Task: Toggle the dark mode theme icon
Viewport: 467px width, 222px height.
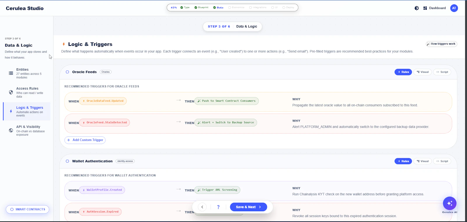Action: coord(417,8)
